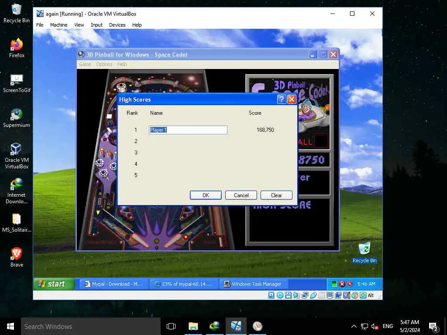This screenshot has height=335, width=447.
Task: Clear the high scores list
Action: (276, 195)
